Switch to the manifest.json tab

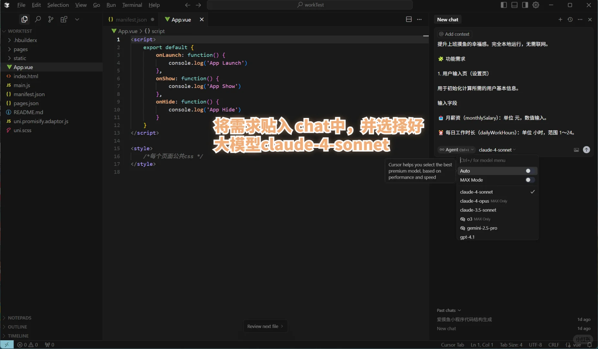click(130, 19)
